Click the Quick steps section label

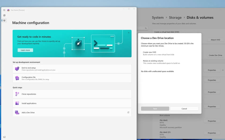tap(17, 87)
